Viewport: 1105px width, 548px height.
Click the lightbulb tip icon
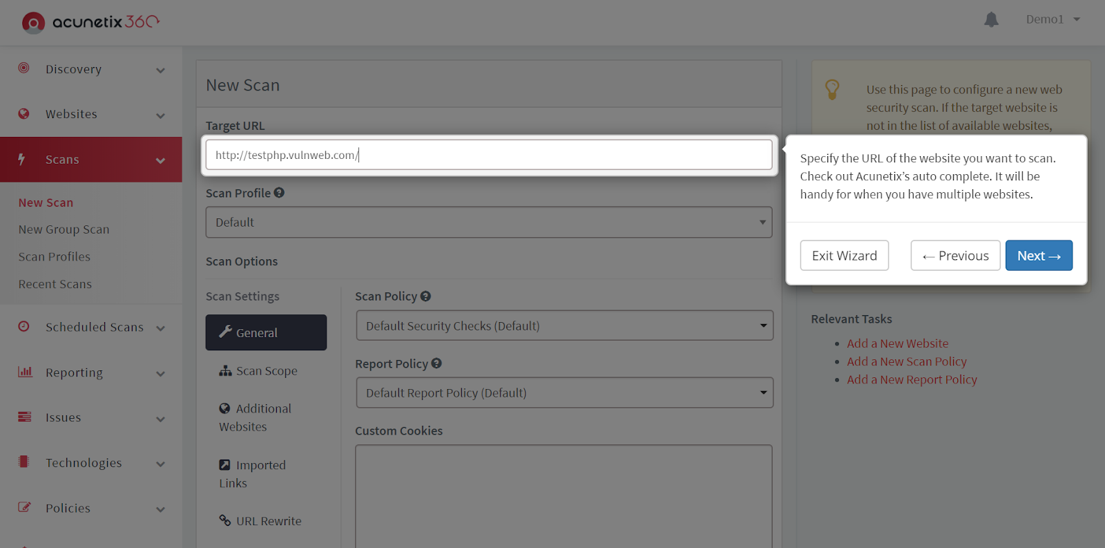click(832, 89)
